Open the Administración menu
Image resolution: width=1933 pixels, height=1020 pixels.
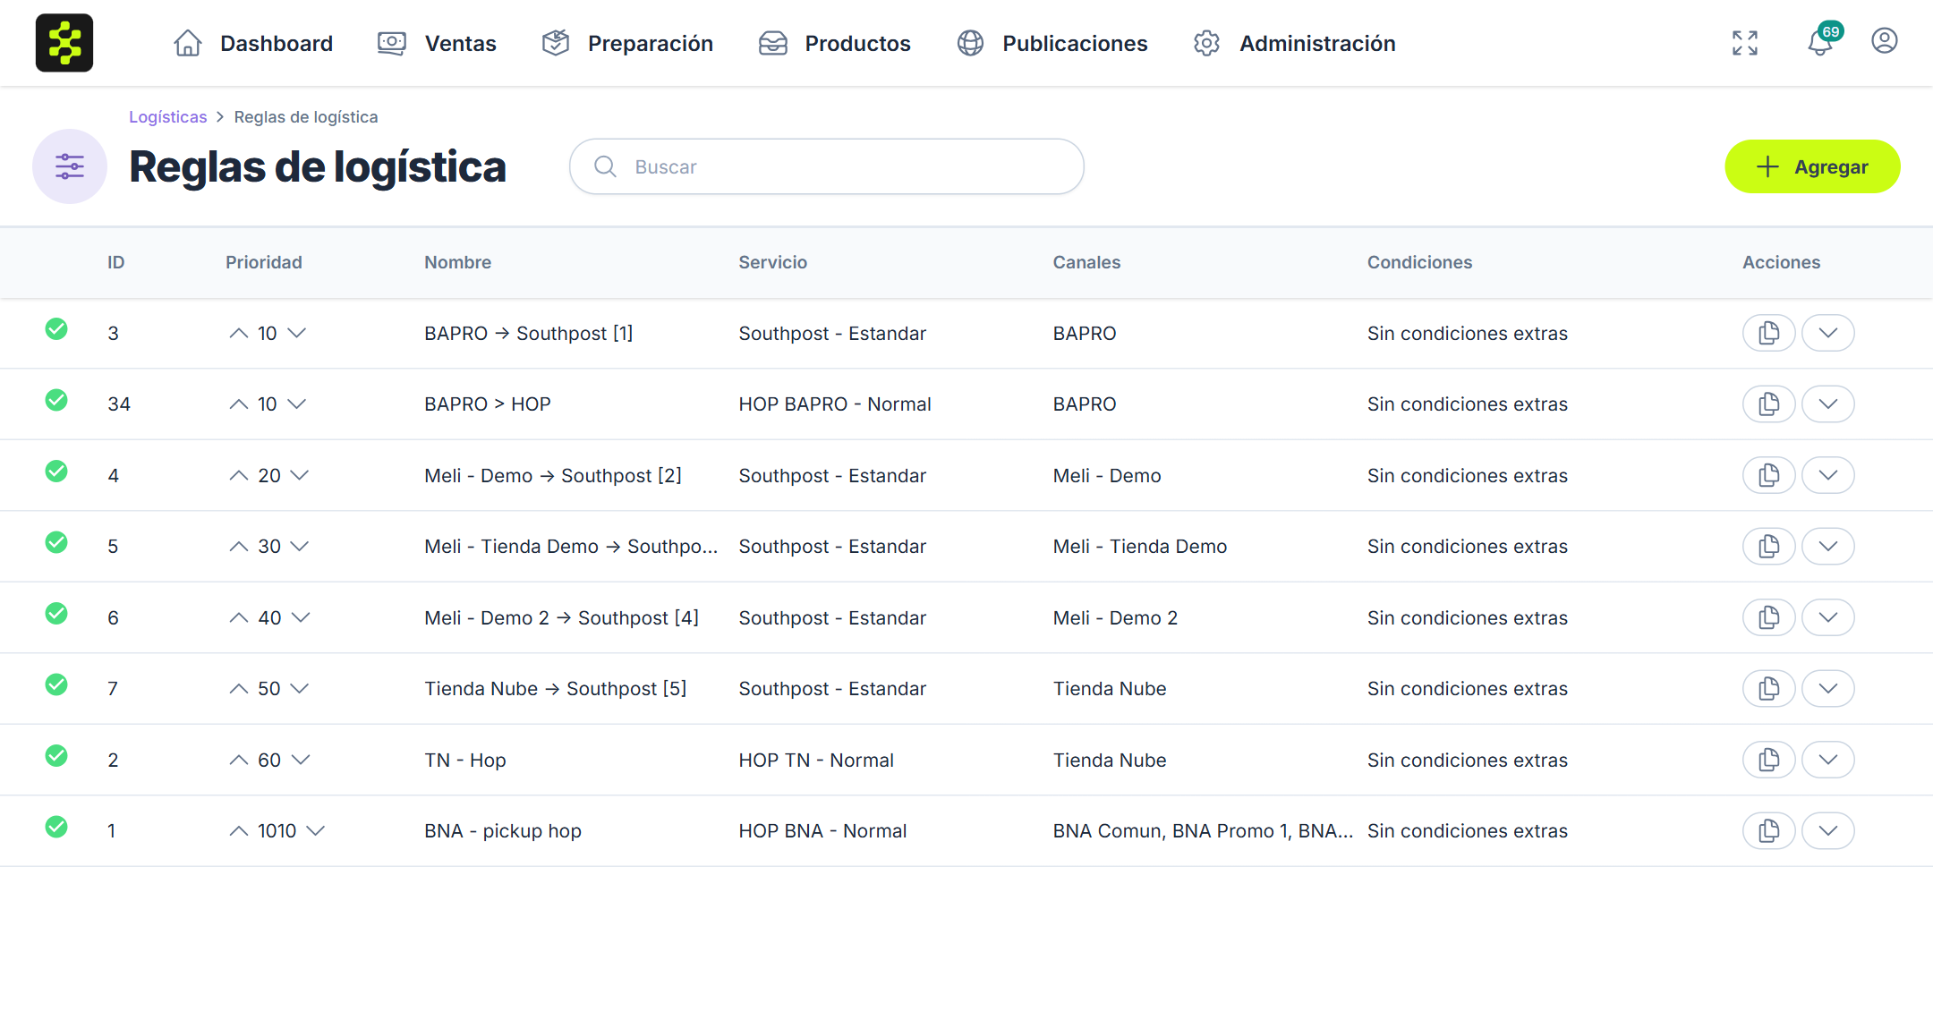click(1294, 43)
